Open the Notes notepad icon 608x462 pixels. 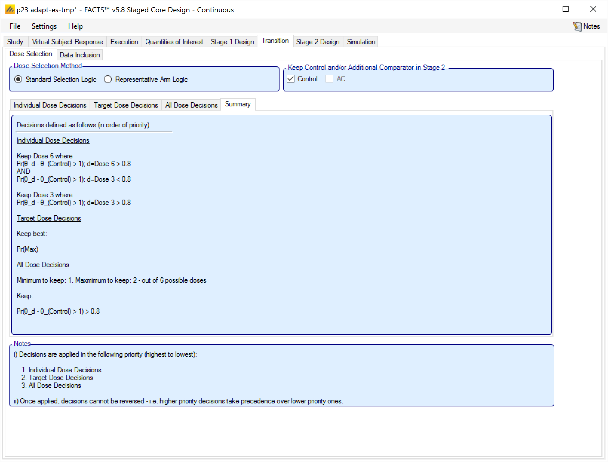point(577,26)
